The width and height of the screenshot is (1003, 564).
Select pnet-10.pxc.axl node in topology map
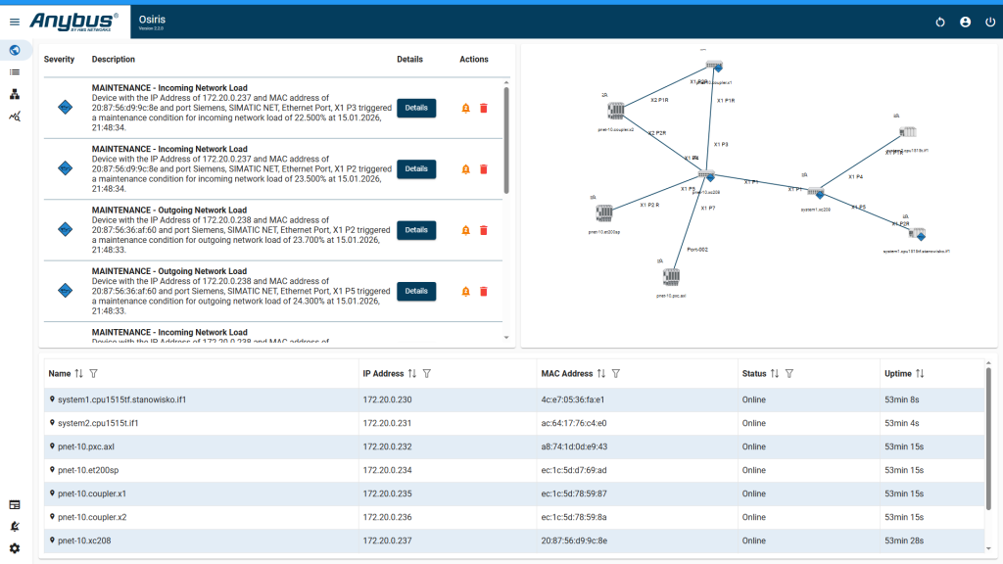click(671, 277)
